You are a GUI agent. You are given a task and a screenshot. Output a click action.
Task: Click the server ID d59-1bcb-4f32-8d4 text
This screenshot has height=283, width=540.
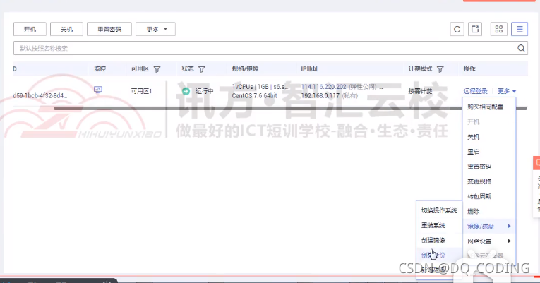(x=40, y=96)
